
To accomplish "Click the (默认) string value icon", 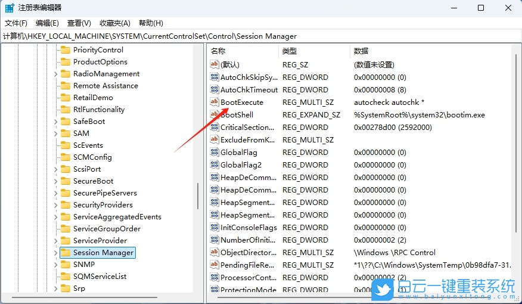I will point(215,64).
